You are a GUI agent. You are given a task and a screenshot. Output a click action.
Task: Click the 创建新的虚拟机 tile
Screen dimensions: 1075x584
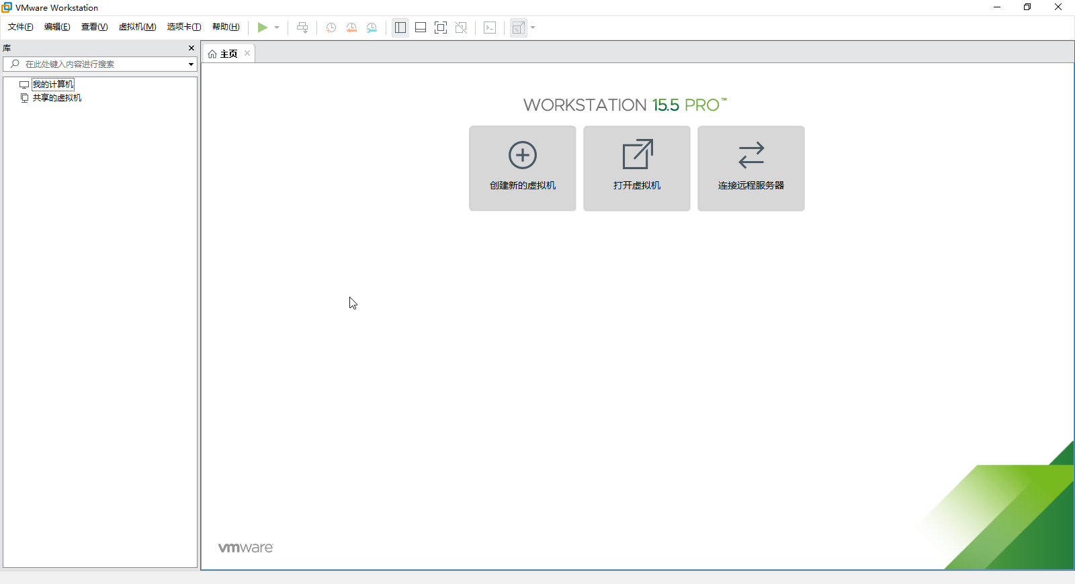[x=523, y=168]
